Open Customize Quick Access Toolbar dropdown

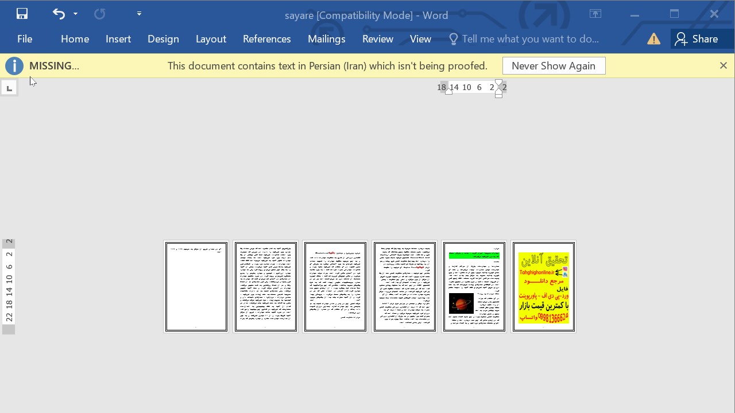point(139,13)
